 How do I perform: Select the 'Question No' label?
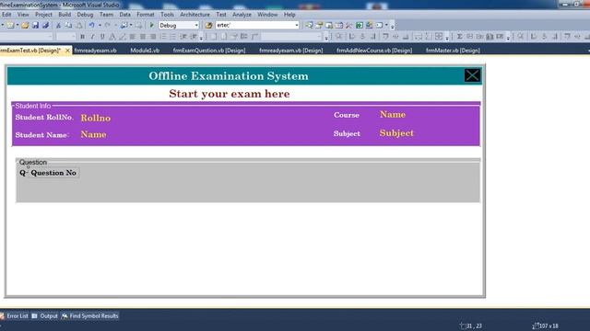tap(53, 173)
